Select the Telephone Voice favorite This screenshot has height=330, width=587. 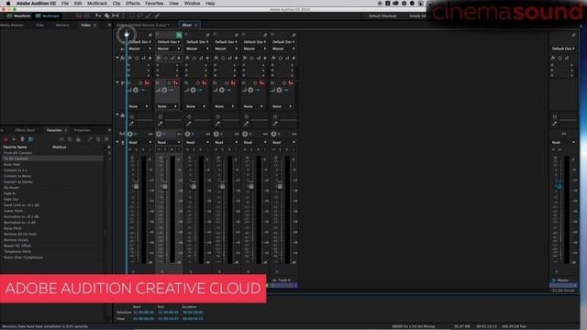point(17,251)
